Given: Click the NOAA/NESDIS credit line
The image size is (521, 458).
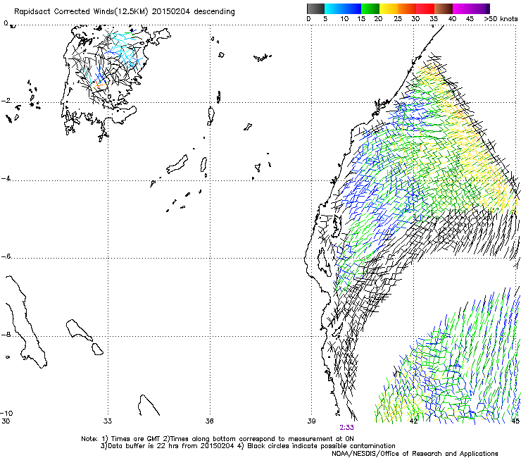Looking at the screenshot, I should coord(415,454).
